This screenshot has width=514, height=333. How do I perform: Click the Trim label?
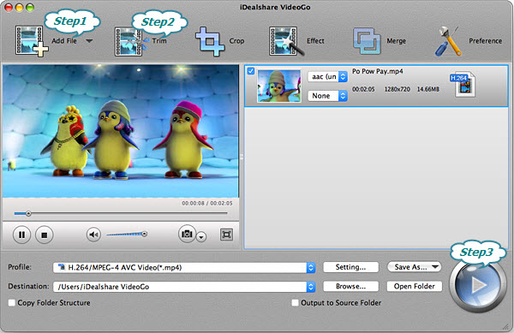click(x=159, y=41)
